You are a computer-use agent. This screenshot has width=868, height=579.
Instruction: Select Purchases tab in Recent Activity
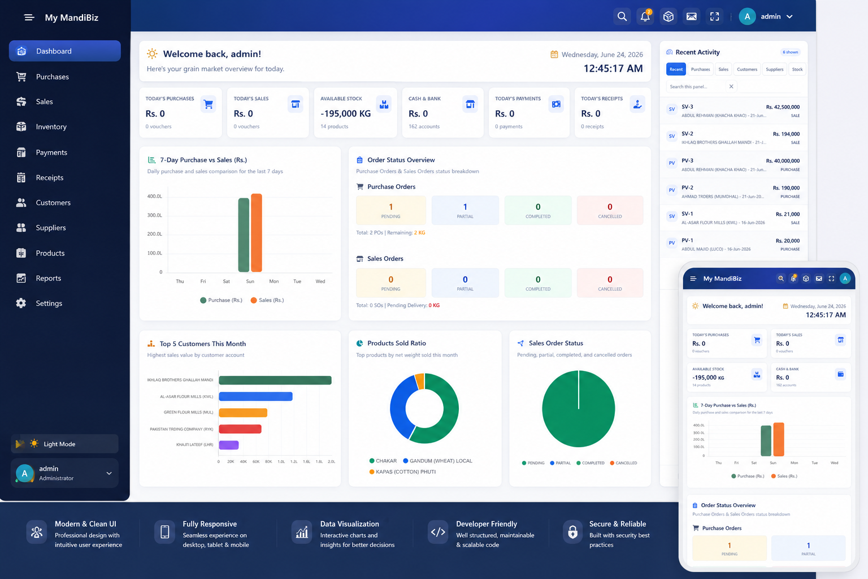[700, 70]
